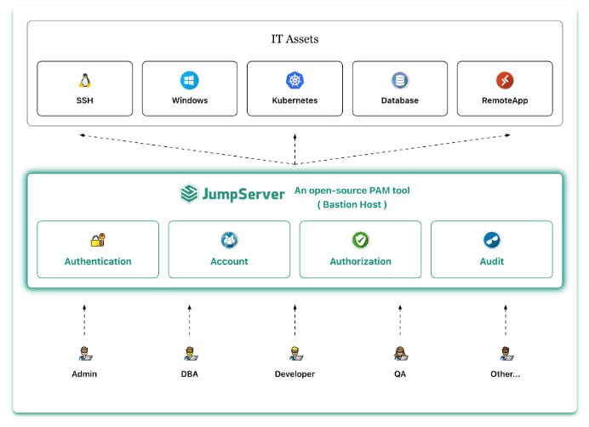589x427 pixels.
Task: Click the 'Other...' role label
Action: (506, 374)
